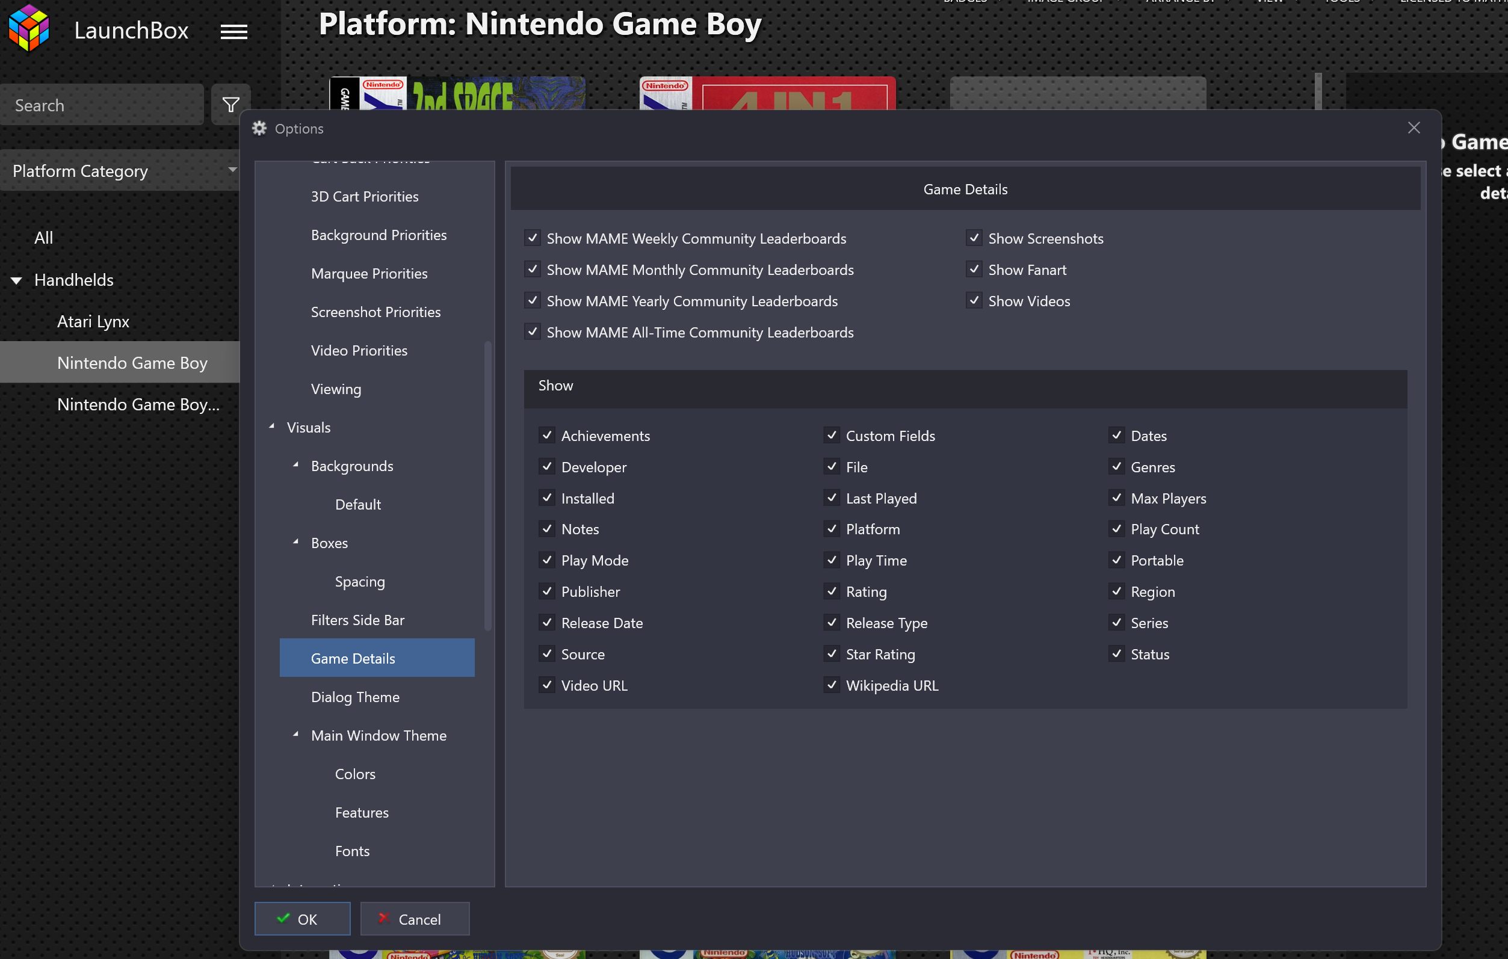This screenshot has height=959, width=1508.
Task: Toggle Show MAME Yearly Community Leaderboards
Action: pyautogui.click(x=533, y=300)
